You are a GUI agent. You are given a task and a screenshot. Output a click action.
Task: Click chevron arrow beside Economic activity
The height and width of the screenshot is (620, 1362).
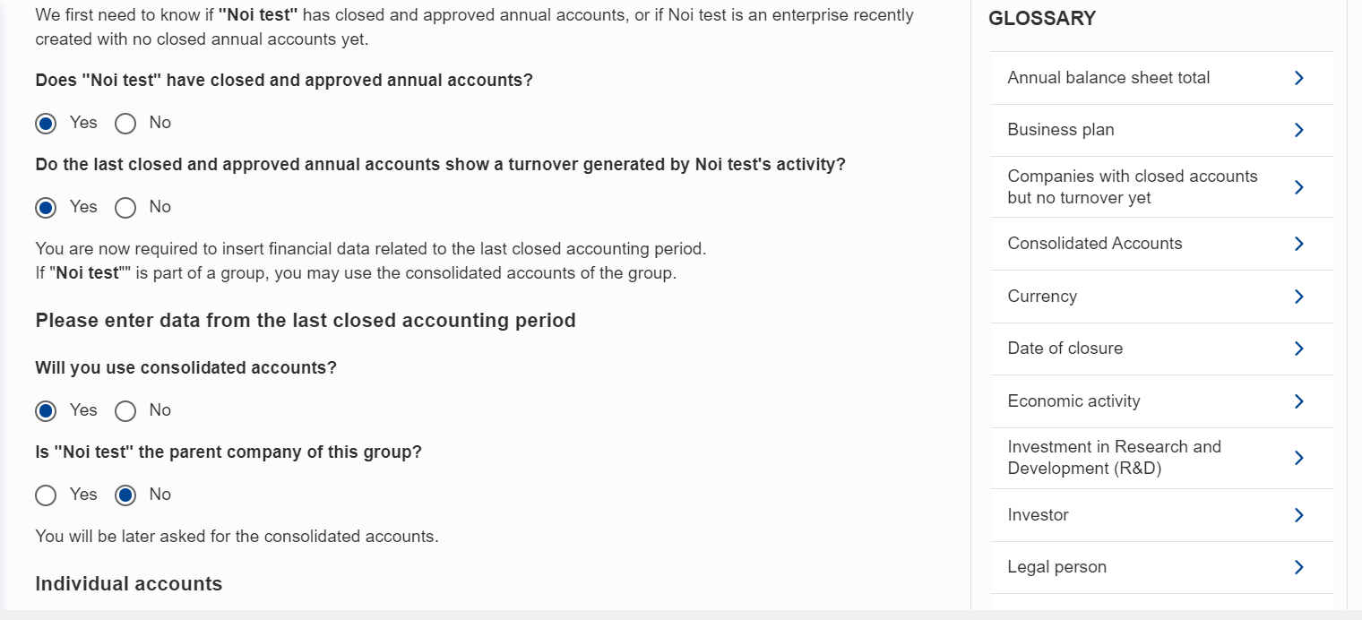pos(1299,401)
